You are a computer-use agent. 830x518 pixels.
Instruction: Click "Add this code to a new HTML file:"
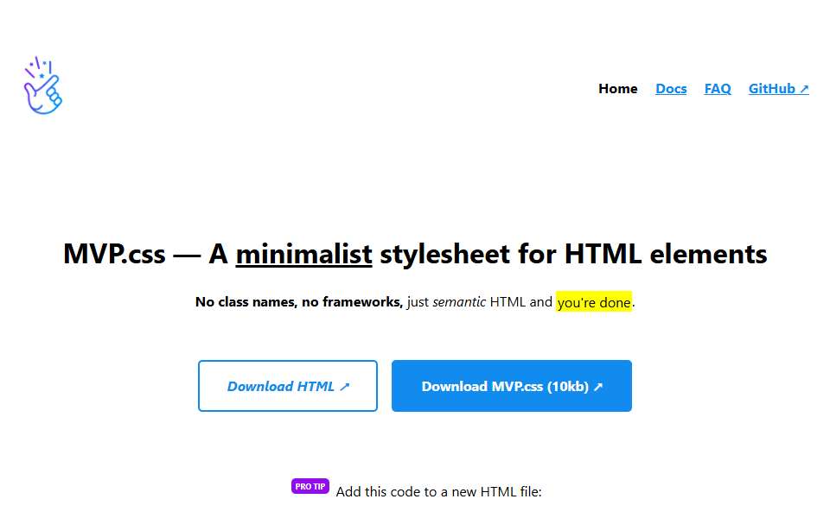pyautogui.click(x=439, y=492)
